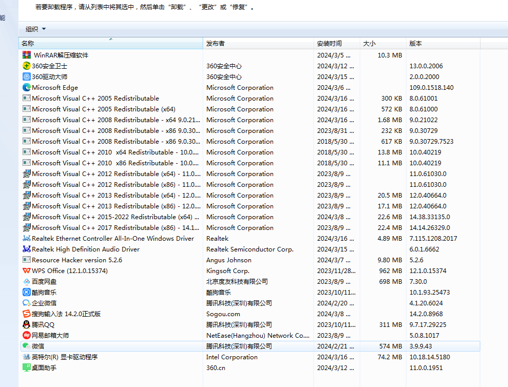Click the Visual C++ 2008 x64 9.0.21 icon
The image size is (508, 387).
27,120
